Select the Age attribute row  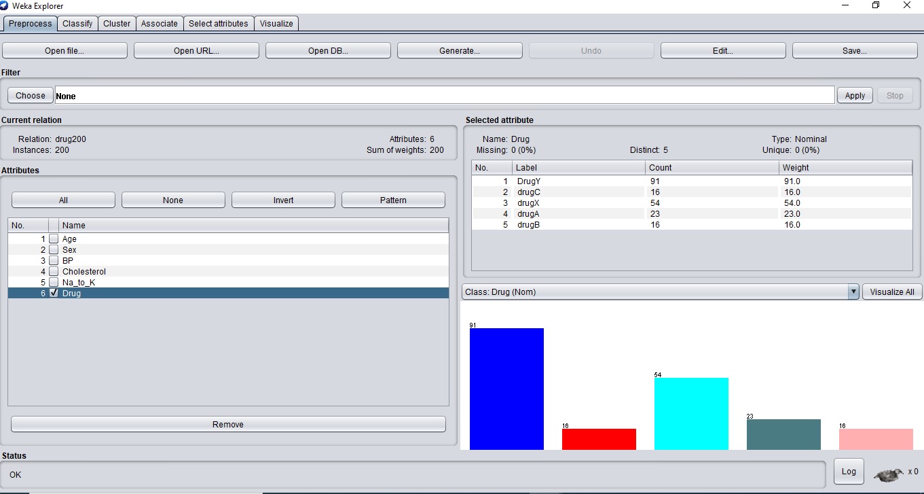click(x=228, y=239)
